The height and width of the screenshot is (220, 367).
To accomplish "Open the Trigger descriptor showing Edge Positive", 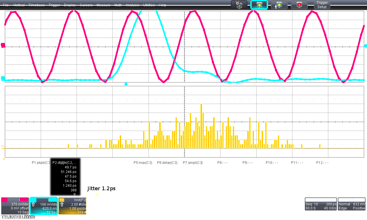I will click(x=352, y=204).
